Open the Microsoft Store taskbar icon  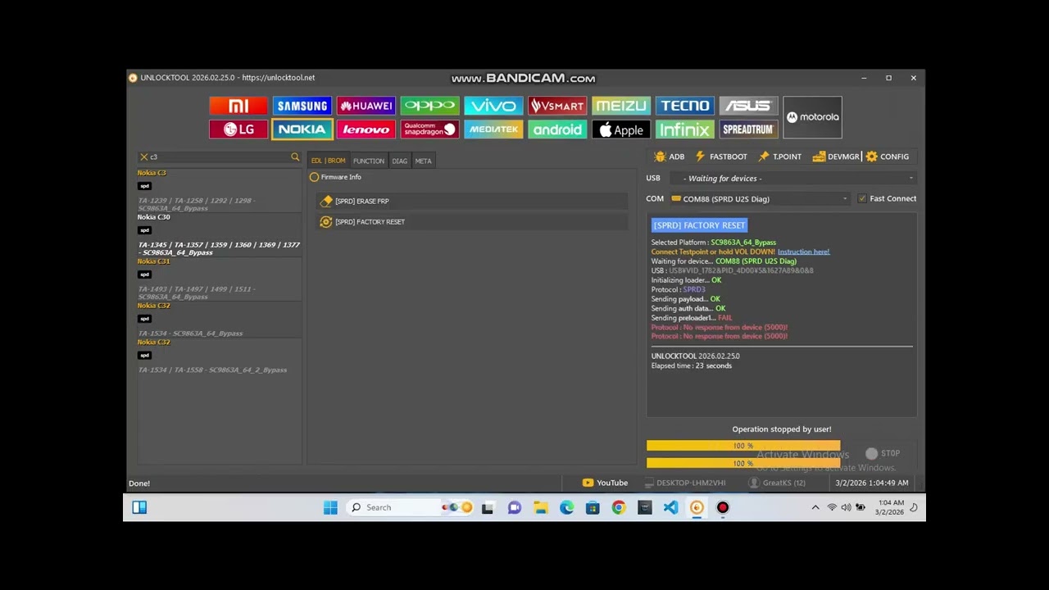(x=593, y=507)
